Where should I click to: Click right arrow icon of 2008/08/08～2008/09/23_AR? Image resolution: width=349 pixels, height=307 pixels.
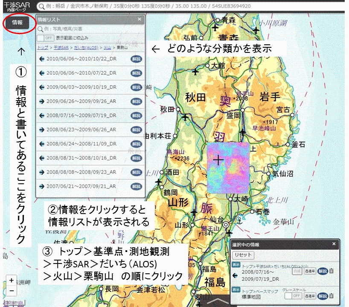[42, 172]
